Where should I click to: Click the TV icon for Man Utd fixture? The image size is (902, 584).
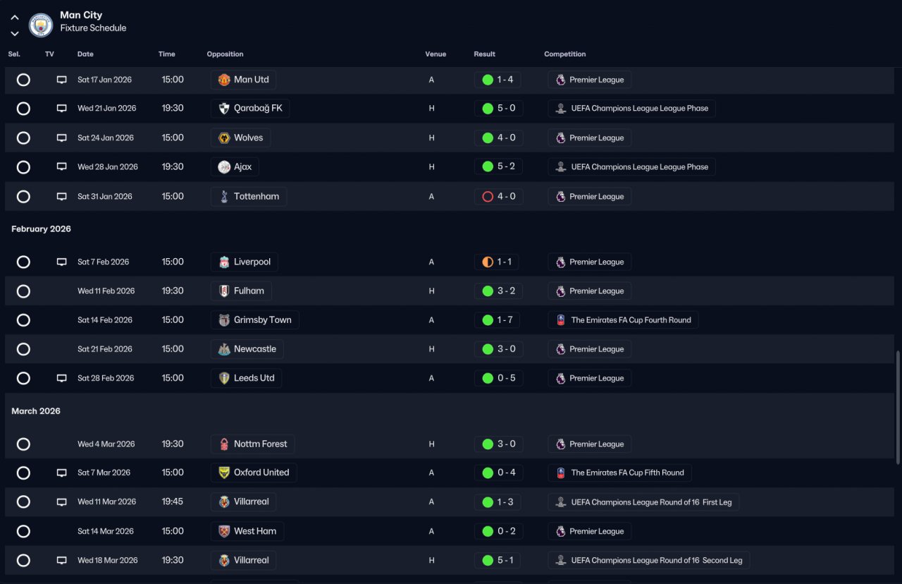(x=62, y=80)
